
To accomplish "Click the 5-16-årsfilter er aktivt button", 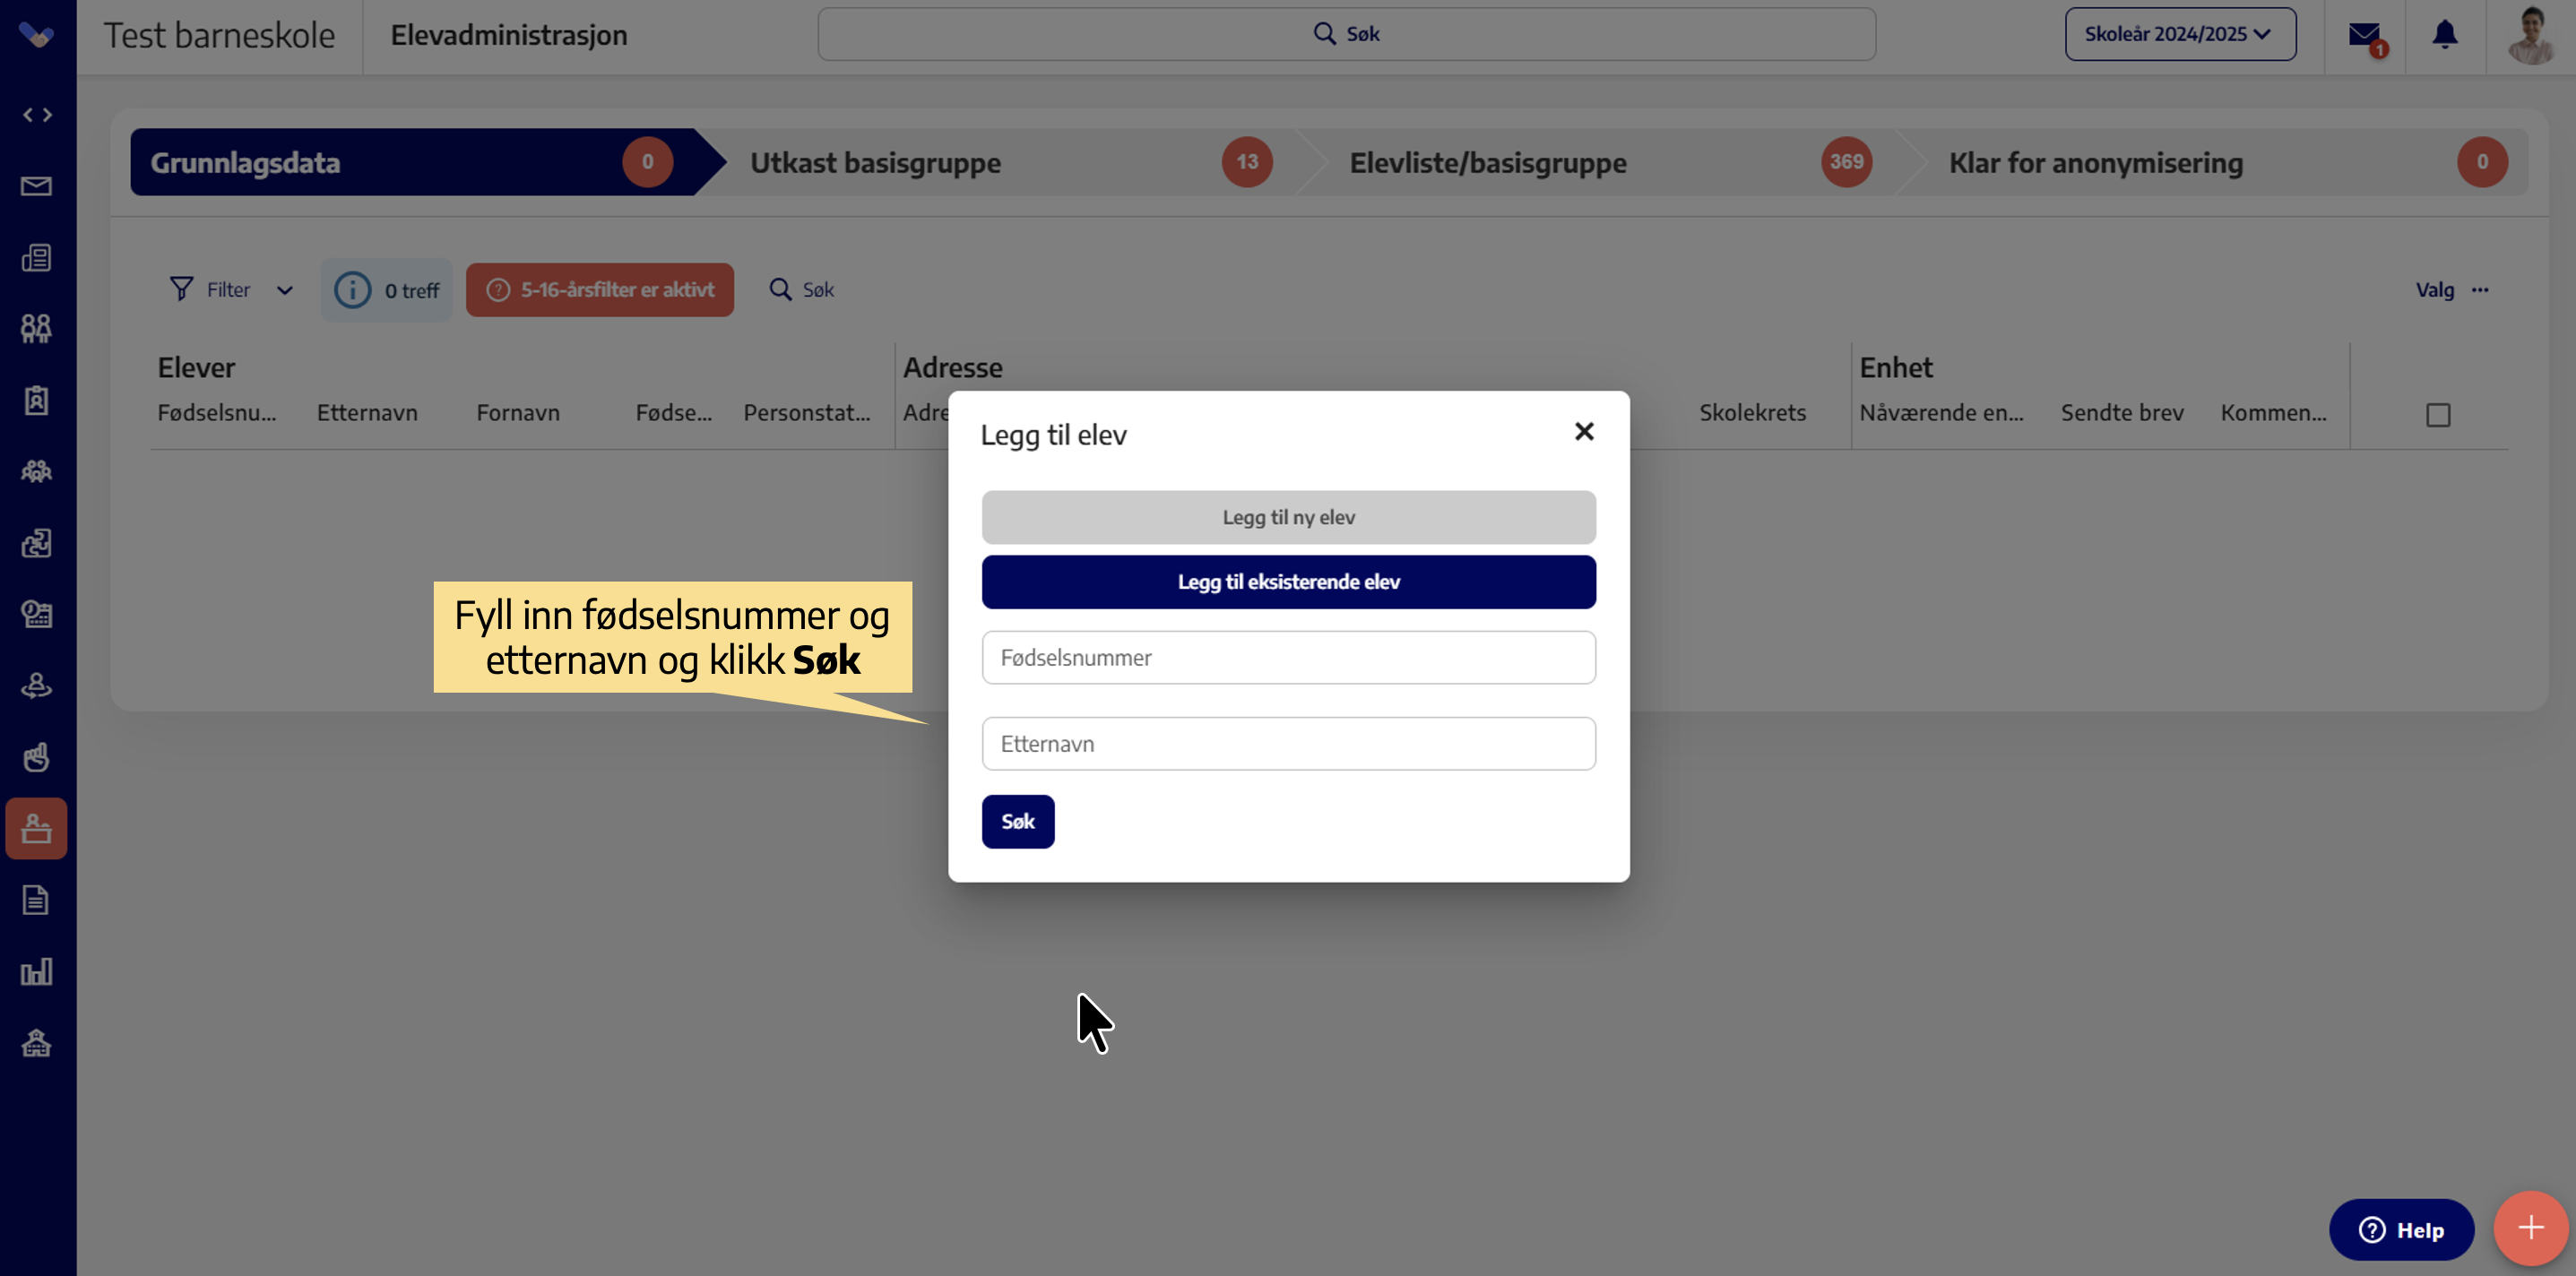I will coord(600,290).
